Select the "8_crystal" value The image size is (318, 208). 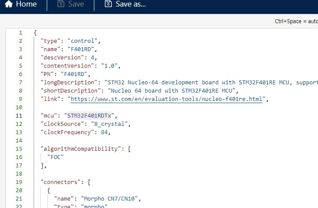coord(109,124)
